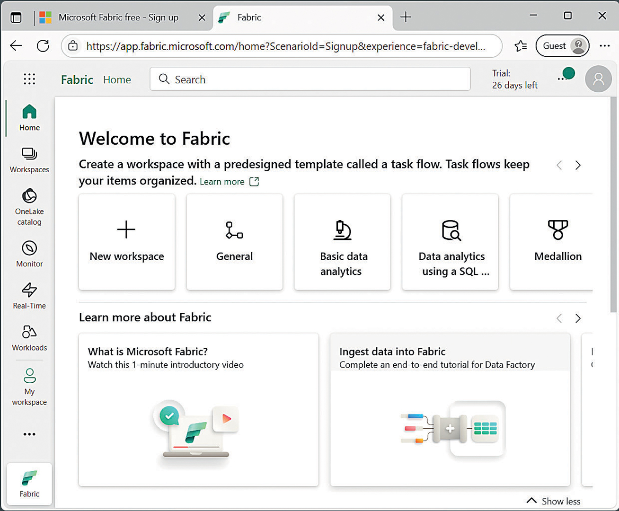
Task: Open the Real-Time hub
Action: [29, 296]
